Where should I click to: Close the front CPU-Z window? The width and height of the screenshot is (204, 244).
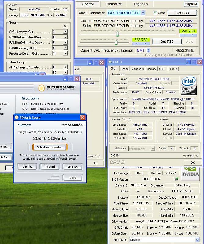click(199, 62)
